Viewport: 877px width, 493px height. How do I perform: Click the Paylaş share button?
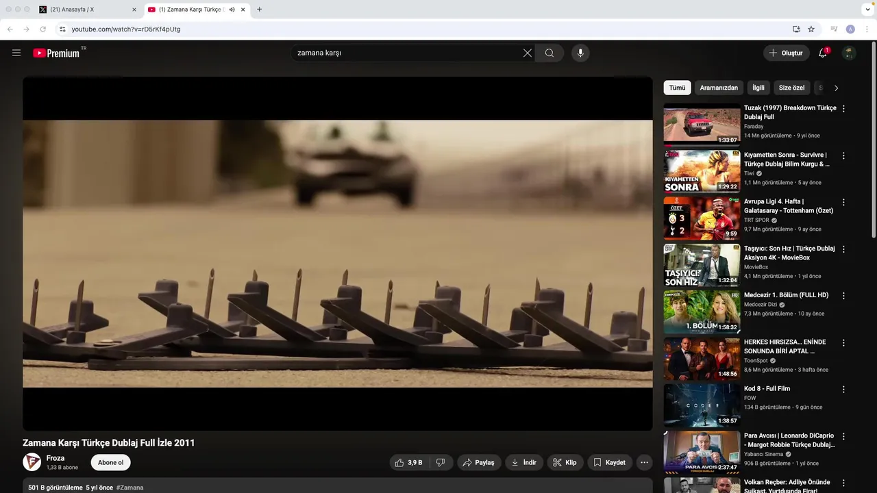(x=478, y=462)
